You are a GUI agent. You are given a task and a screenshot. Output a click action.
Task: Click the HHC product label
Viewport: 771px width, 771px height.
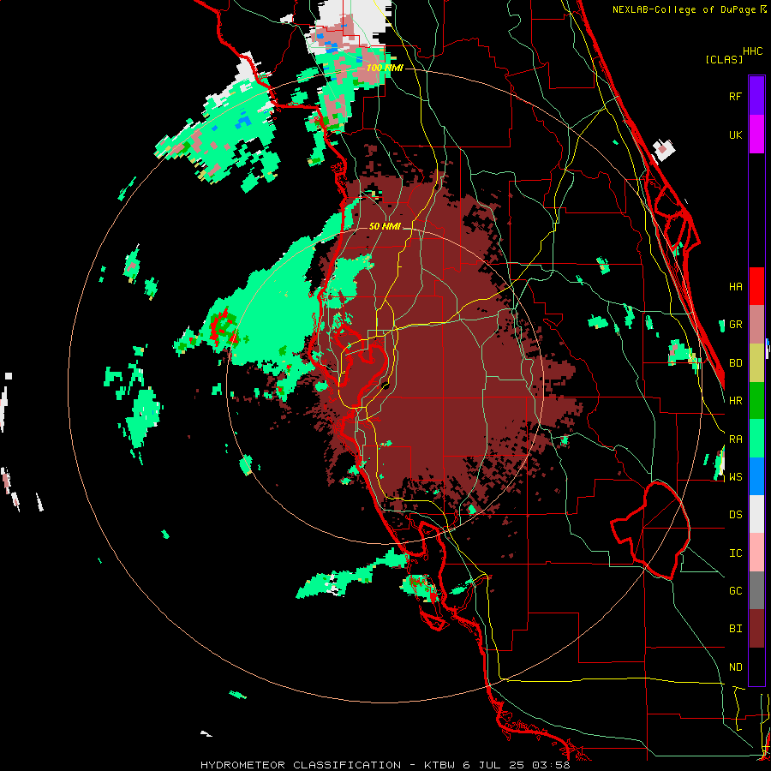pos(752,51)
